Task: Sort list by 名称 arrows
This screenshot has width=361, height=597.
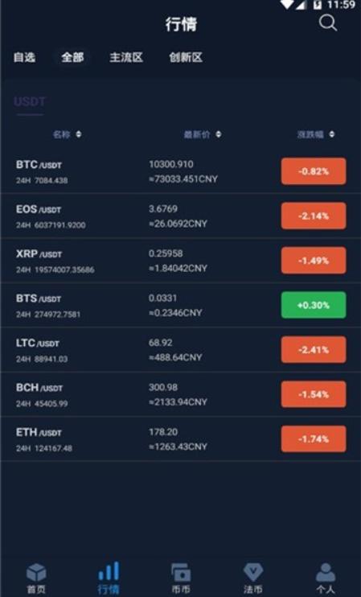Action: click(78, 134)
